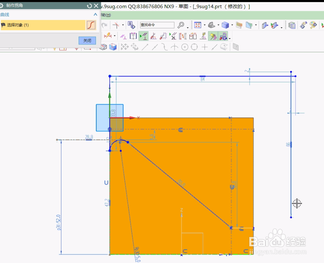This screenshot has height=263, width=324.
Task: Click Convert To/From Reference icon
Action: 193,36
